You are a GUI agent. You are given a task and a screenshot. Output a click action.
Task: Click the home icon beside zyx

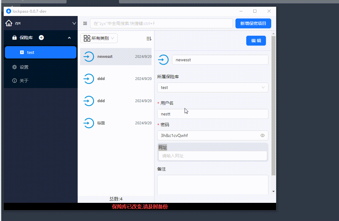coord(9,23)
